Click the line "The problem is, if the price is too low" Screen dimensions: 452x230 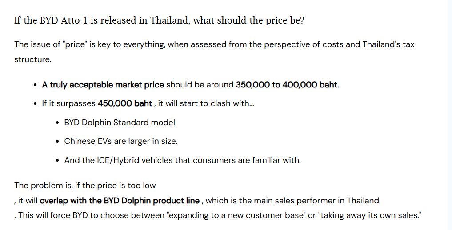point(85,185)
